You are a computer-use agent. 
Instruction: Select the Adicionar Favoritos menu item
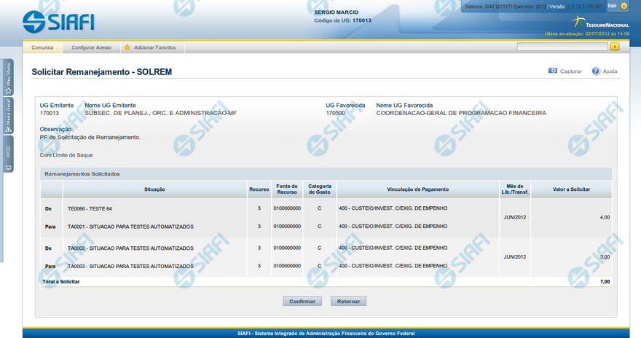coord(154,47)
